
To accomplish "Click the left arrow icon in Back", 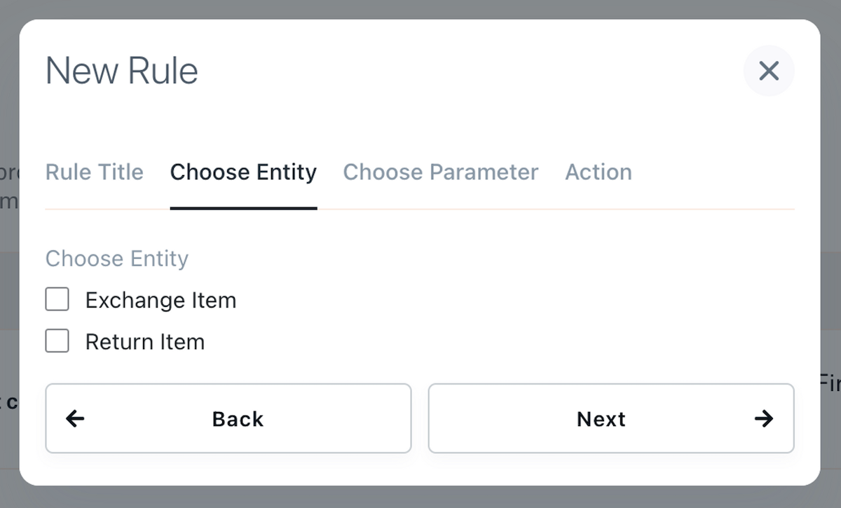I will click(75, 419).
